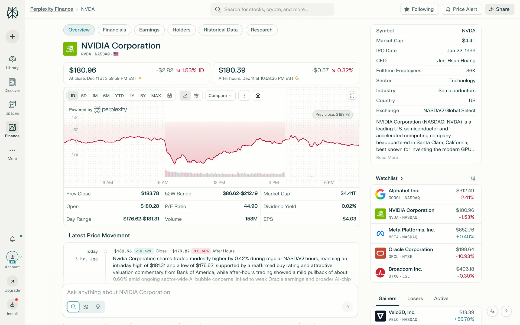520x325 pixels.
Task: Open chart indicator settings sliders icon
Action: point(196,96)
